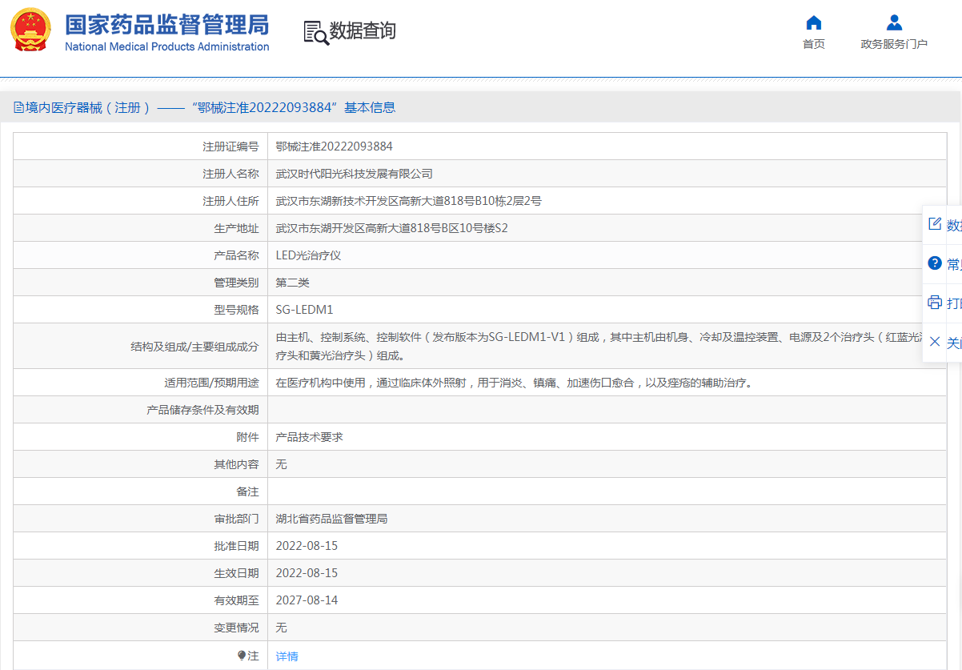Screen dimensions: 962x670
Task: Click the 生效日期 value 2022-08-15
Action: point(307,573)
